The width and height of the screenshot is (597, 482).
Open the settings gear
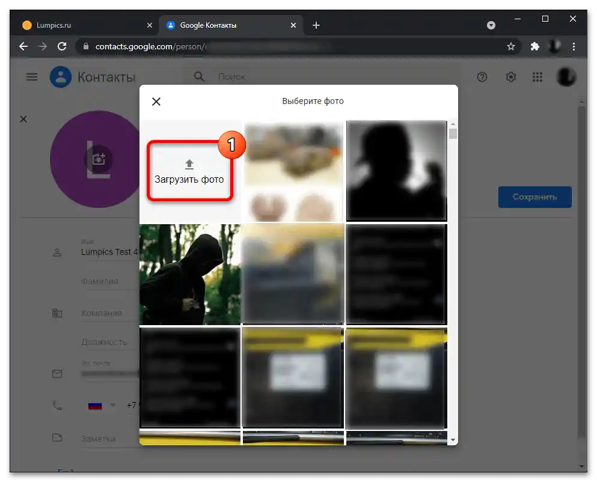point(511,77)
